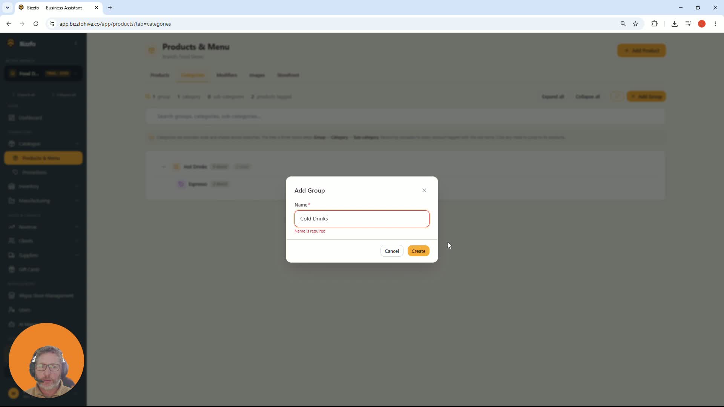Screen dimensions: 724x407
Task: Open the tab search dropdown arrow
Action: (x=7, y=8)
